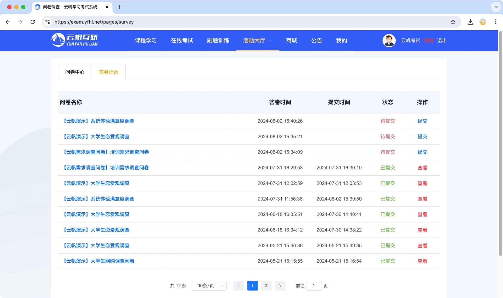Click the browser forward arrow
Image resolution: width=503 pixels, height=298 pixels.
[20, 22]
